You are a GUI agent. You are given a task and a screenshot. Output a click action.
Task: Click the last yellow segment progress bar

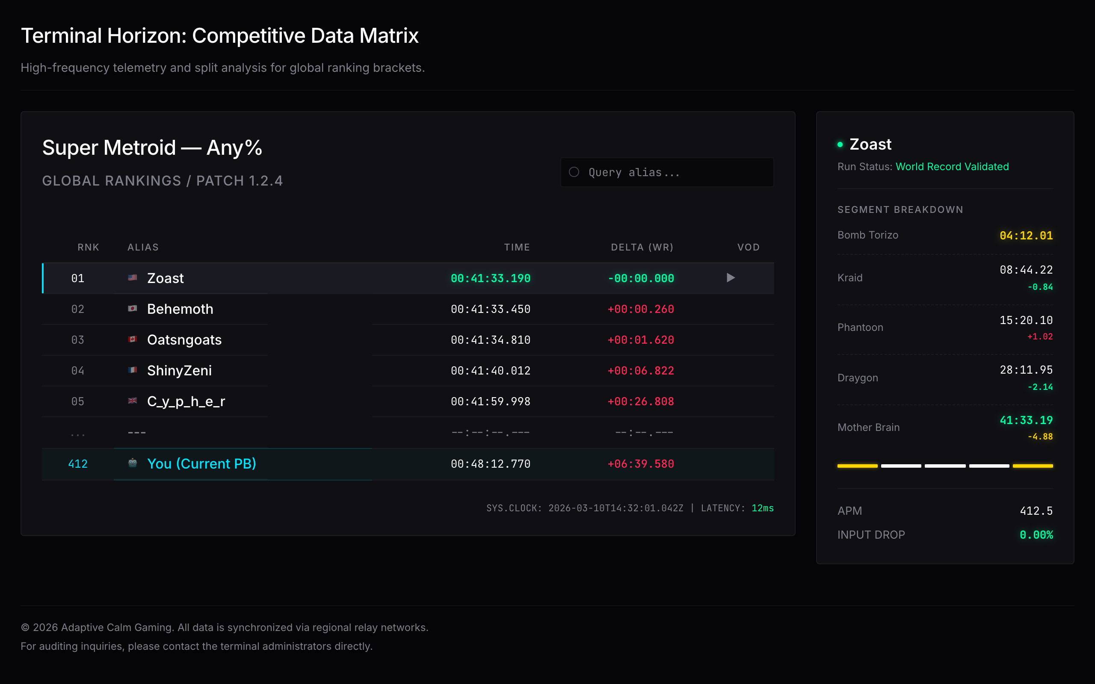click(1033, 466)
